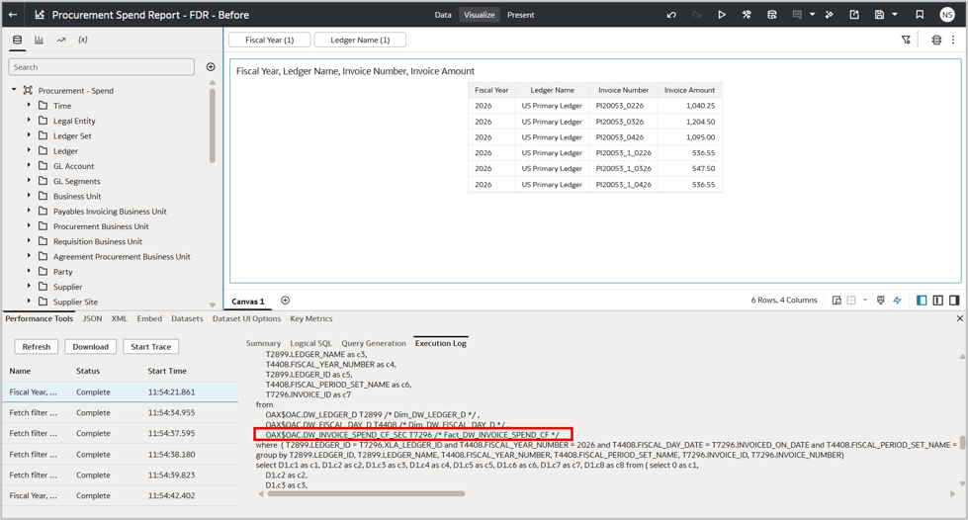
Task: Click the lightning auto-apply data icon
Action: pyautogui.click(x=897, y=301)
